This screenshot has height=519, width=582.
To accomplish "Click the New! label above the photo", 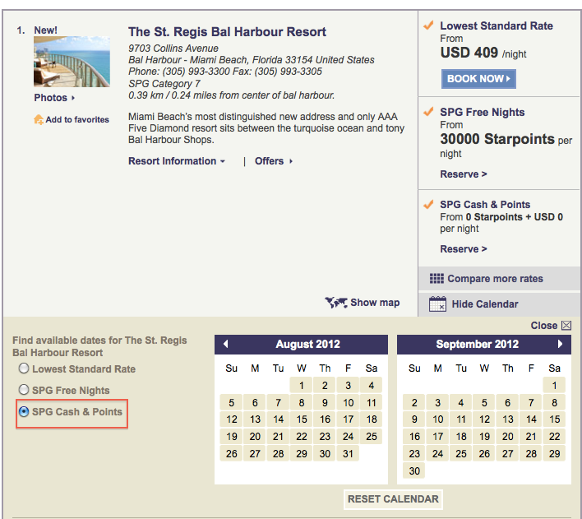I will point(46,30).
